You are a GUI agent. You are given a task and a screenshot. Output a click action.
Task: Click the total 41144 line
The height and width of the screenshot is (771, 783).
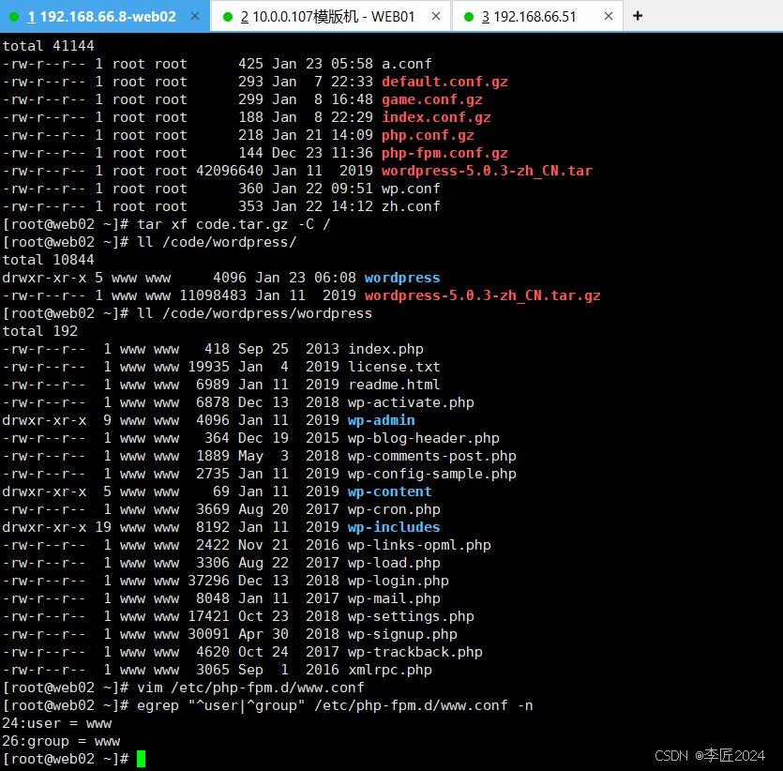pos(48,46)
